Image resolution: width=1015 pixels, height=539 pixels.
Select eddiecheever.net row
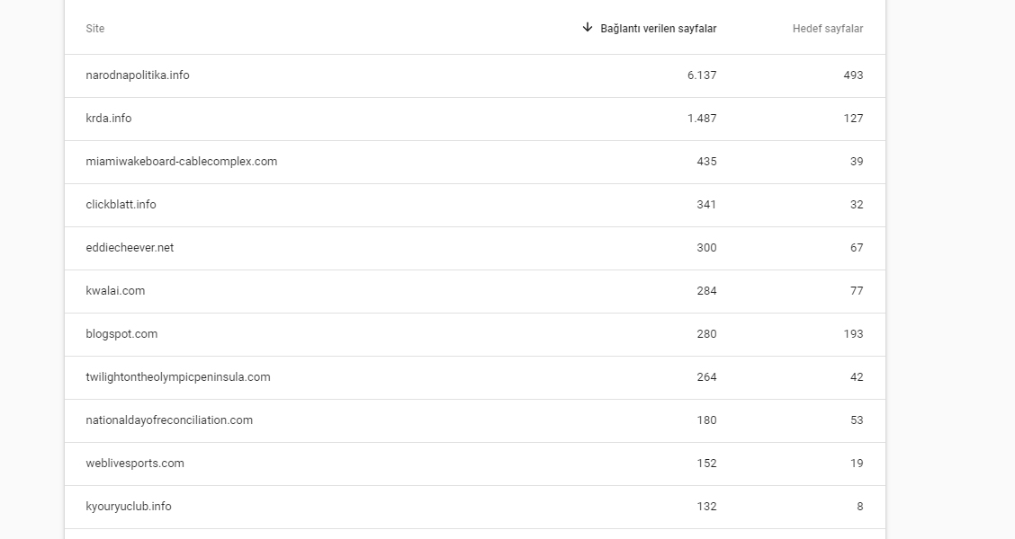tap(475, 248)
